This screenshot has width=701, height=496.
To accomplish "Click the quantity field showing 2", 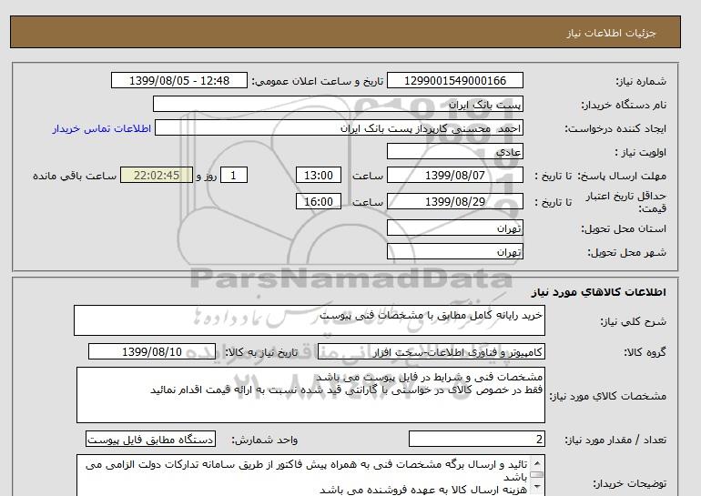I will (x=476, y=440).
